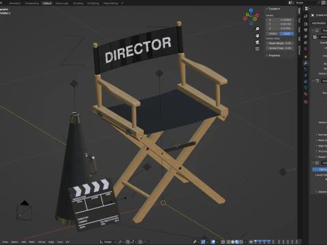Open the View Layer properties tab icon

coord(306,36)
